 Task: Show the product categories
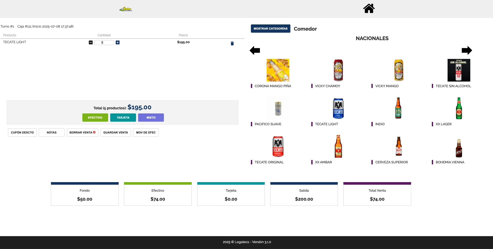(x=271, y=29)
